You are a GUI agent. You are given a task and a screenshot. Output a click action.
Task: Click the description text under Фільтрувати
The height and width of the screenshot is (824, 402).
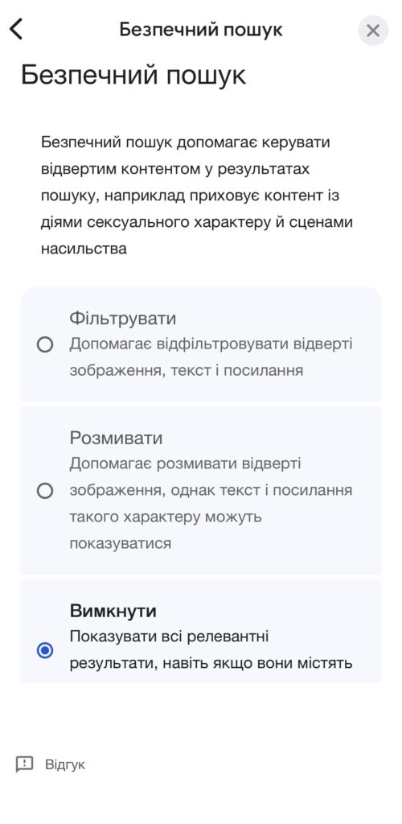(x=211, y=357)
